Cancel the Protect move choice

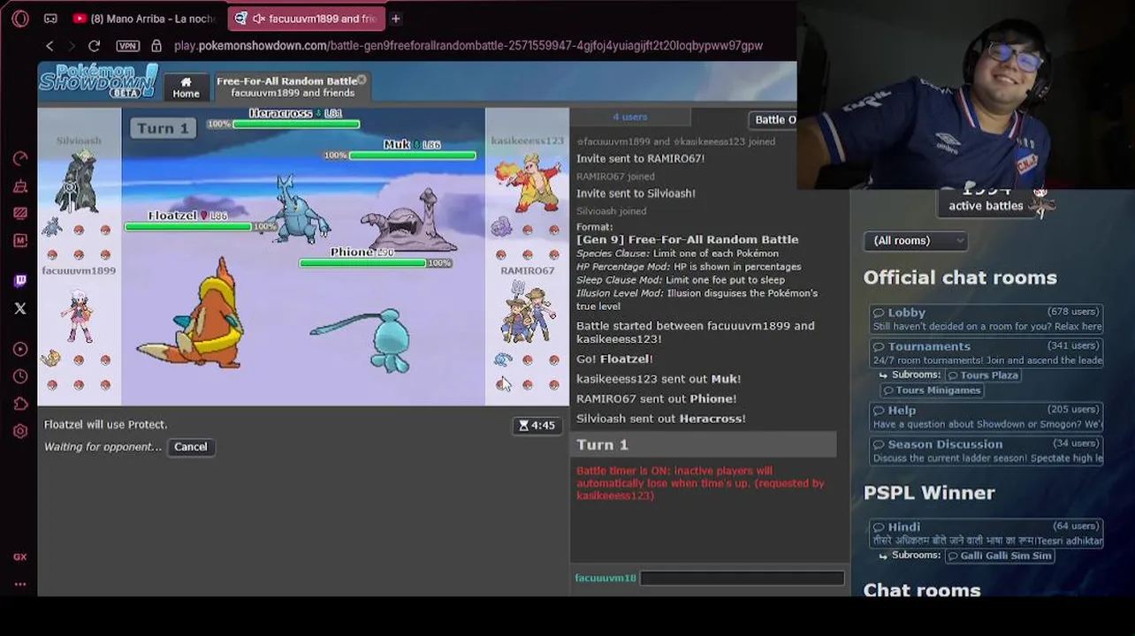point(191,447)
